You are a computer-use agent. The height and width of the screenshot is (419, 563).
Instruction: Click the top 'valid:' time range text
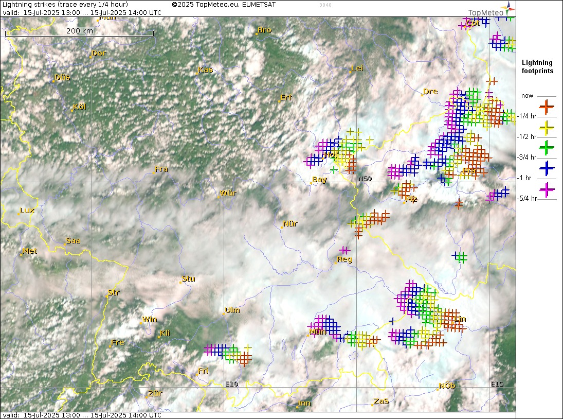tap(82, 12)
